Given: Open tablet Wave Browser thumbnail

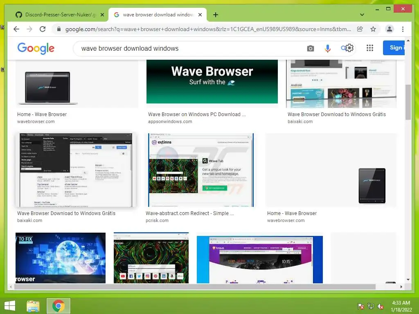Looking at the screenshot, I should [331, 170].
